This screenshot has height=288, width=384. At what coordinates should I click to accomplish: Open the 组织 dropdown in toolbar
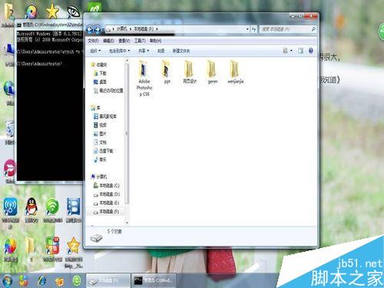(95, 51)
